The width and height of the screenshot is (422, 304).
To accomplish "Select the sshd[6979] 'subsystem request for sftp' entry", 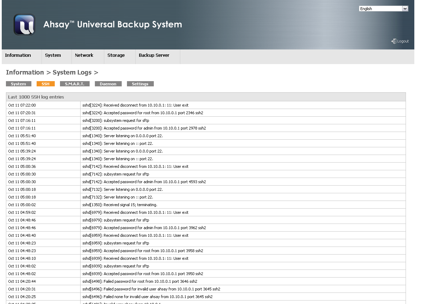I will [x=116, y=220].
